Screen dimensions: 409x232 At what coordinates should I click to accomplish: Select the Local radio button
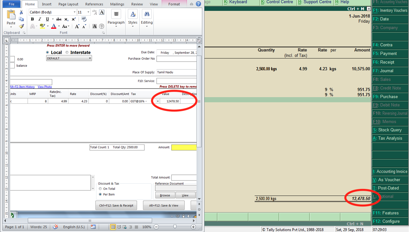pyautogui.click(x=48, y=52)
